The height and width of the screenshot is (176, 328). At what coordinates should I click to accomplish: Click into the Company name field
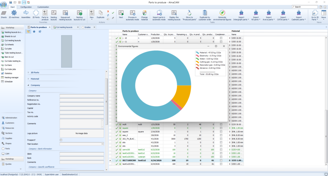tap(82, 96)
